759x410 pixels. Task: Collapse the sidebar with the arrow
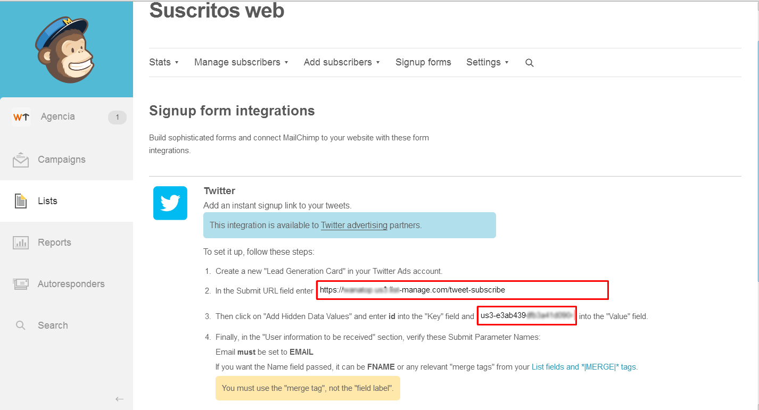(x=120, y=399)
